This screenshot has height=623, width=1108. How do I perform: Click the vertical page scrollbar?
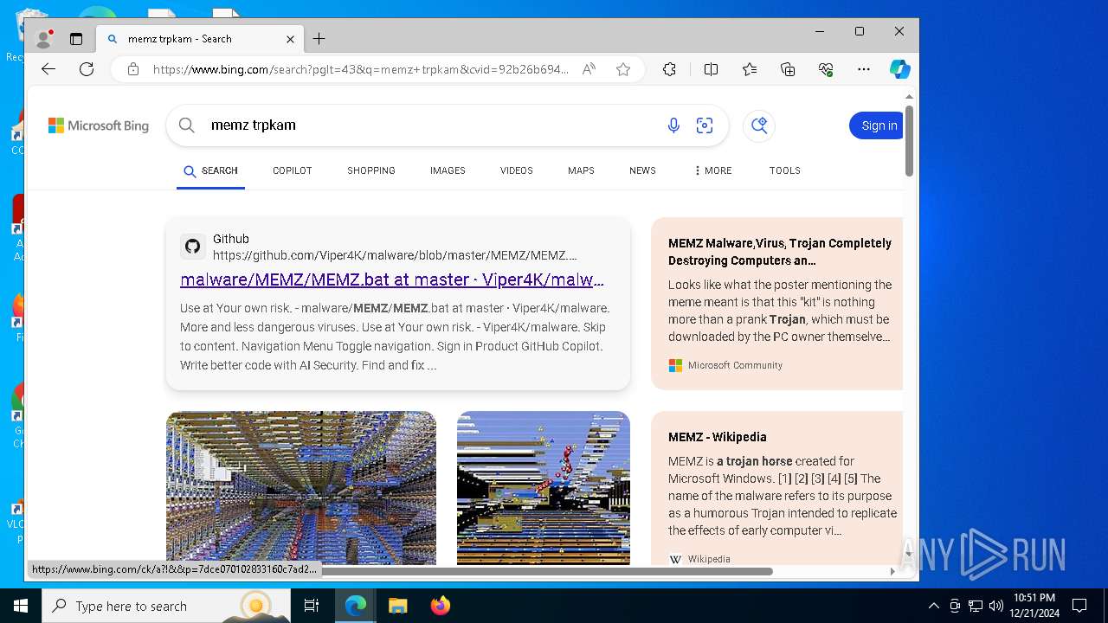point(909,140)
